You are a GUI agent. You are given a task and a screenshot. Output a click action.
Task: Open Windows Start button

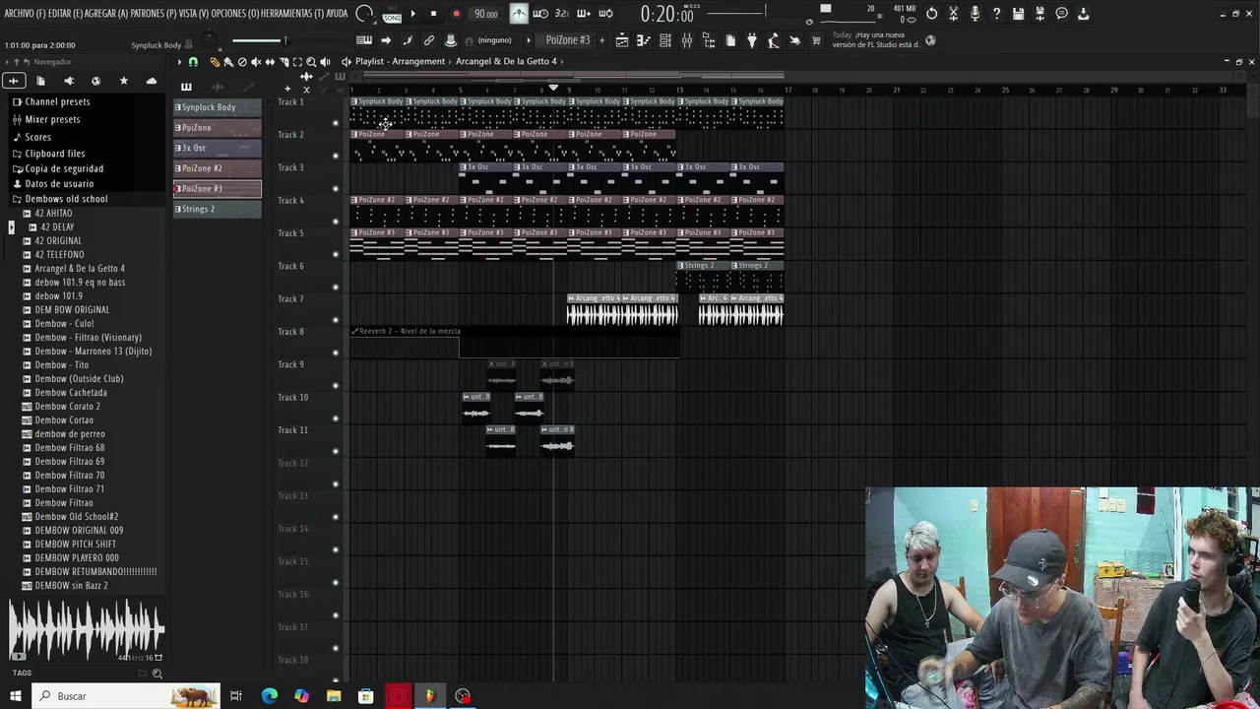pos(16,696)
